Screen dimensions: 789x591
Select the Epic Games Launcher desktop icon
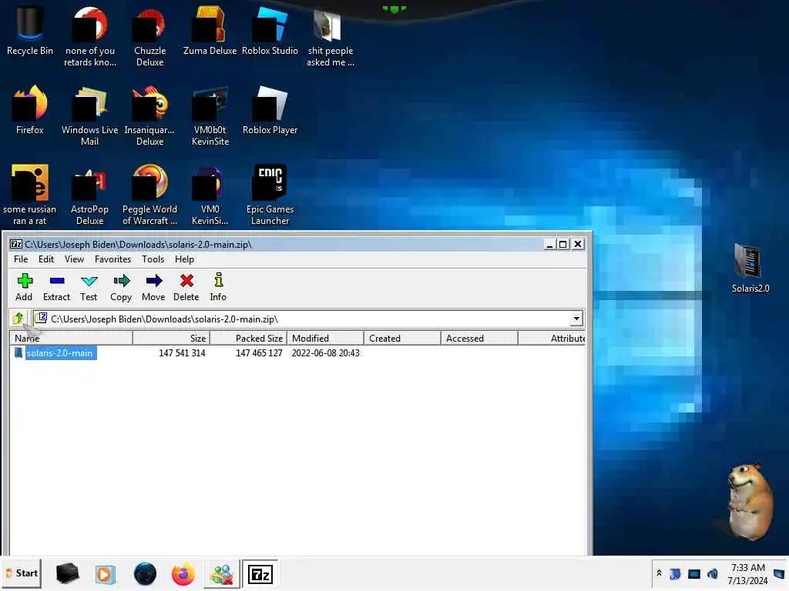pyautogui.click(x=270, y=195)
